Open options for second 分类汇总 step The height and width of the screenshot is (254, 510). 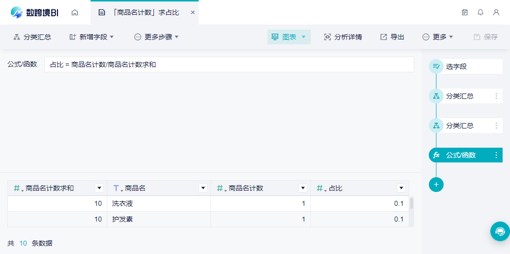pyautogui.click(x=496, y=126)
